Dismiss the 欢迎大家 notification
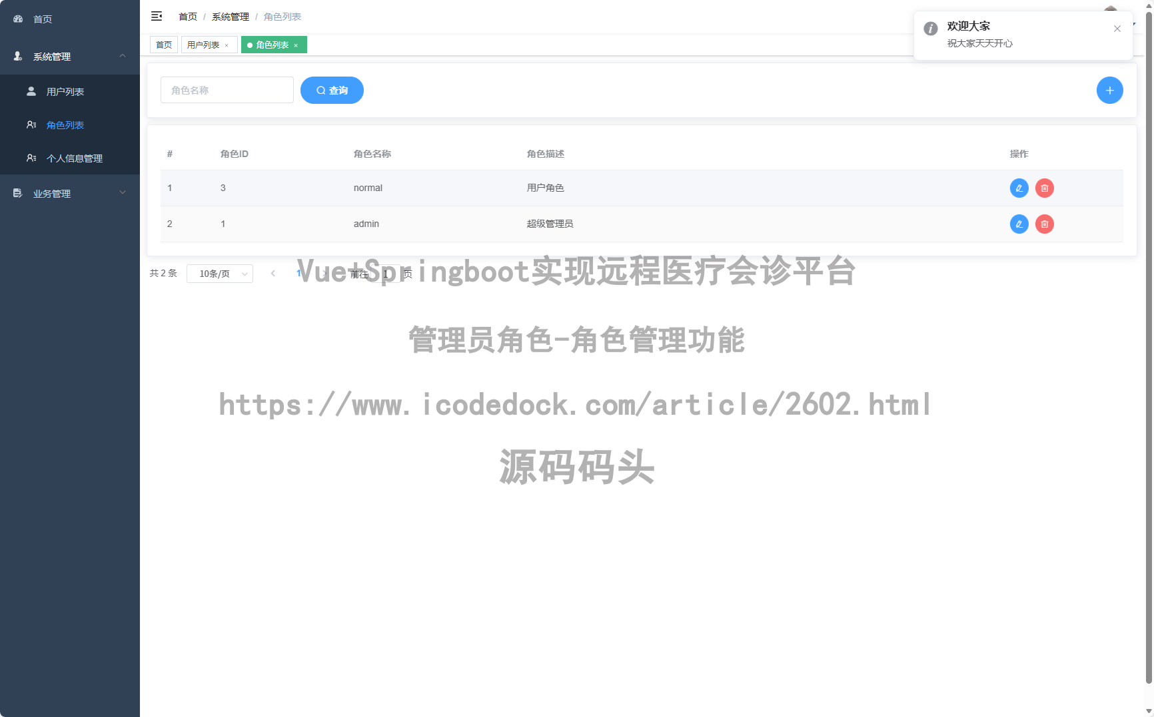This screenshot has height=717, width=1154. 1117,29
